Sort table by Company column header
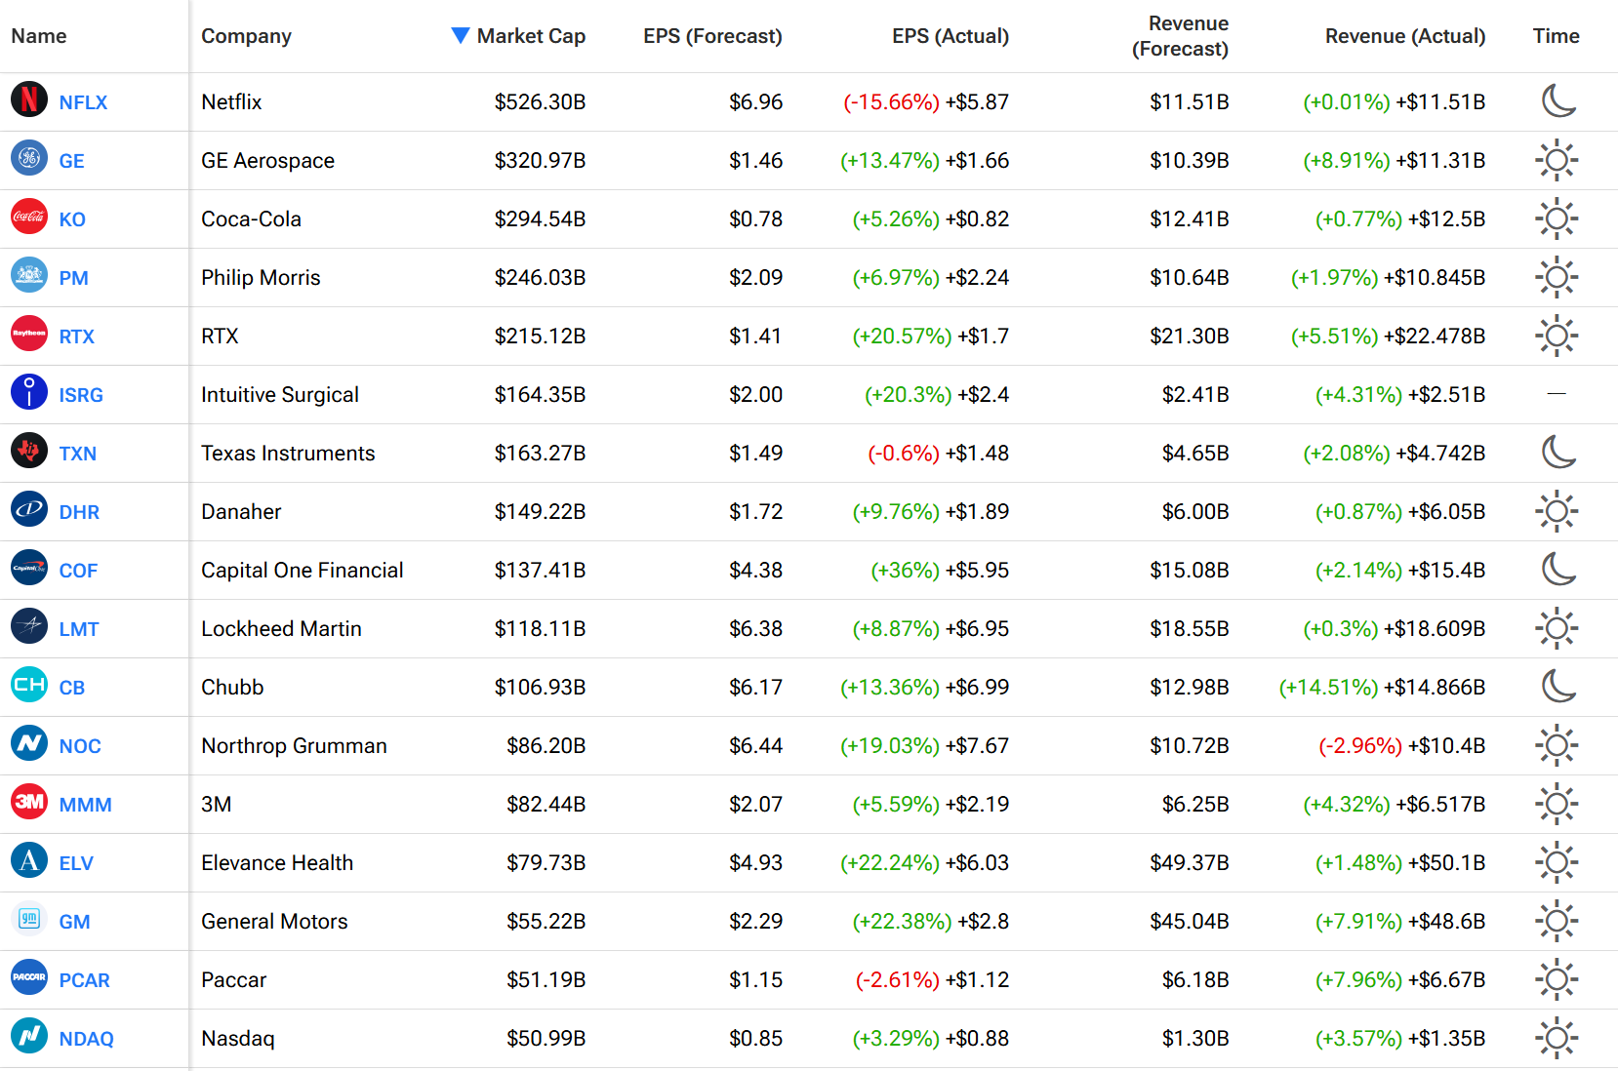Image resolution: width=1618 pixels, height=1071 pixels. click(x=246, y=36)
